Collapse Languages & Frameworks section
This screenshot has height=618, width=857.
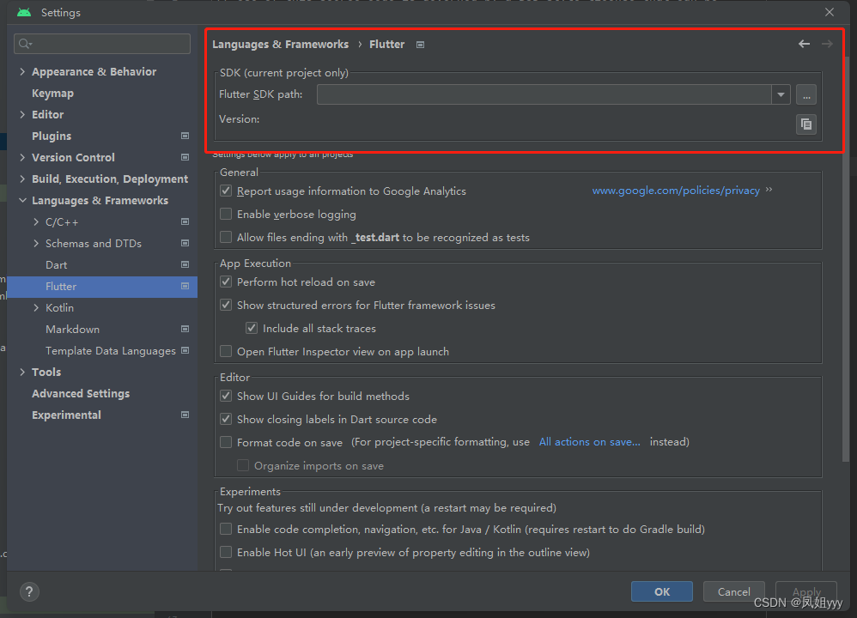coord(22,200)
